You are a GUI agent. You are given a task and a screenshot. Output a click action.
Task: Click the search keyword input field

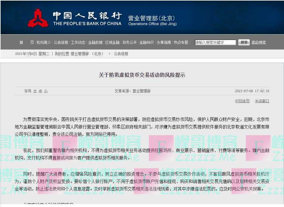[x=215, y=42]
